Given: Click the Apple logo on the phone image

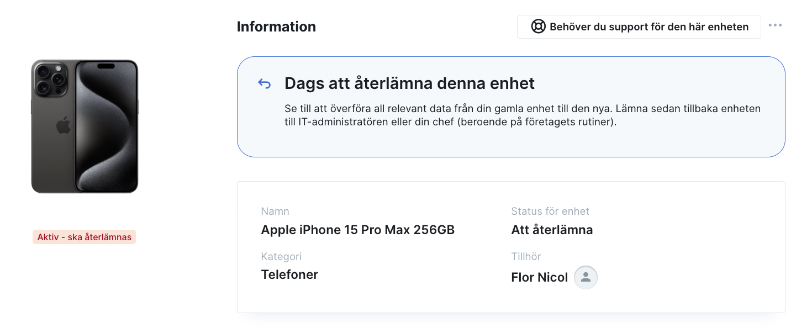Looking at the screenshot, I should [63, 125].
